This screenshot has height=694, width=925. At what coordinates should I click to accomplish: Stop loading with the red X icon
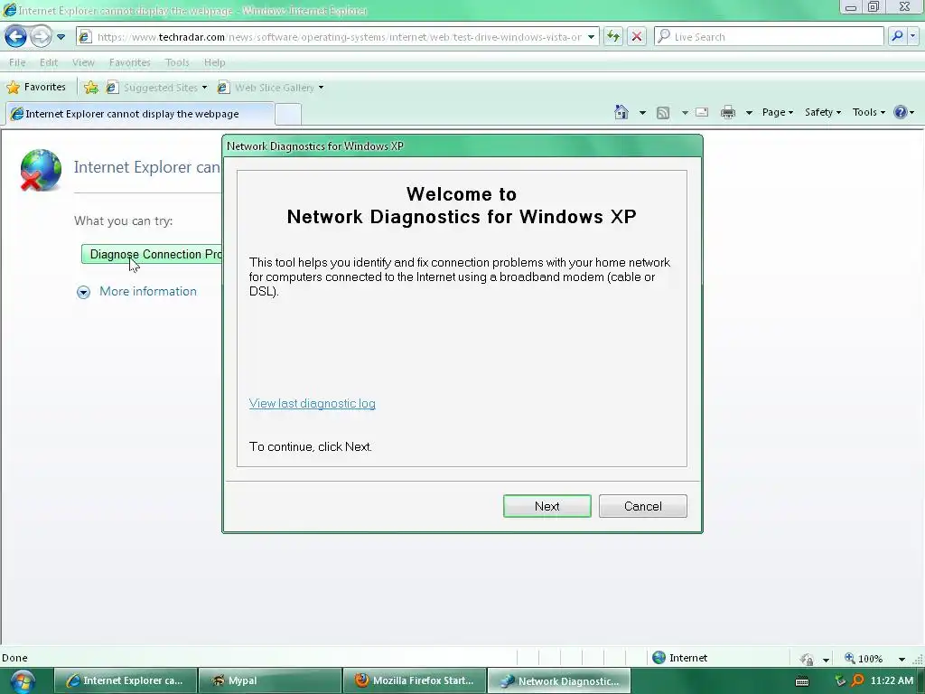tap(637, 36)
